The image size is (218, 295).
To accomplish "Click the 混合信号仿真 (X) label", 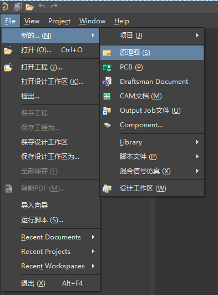I will click(x=145, y=171).
